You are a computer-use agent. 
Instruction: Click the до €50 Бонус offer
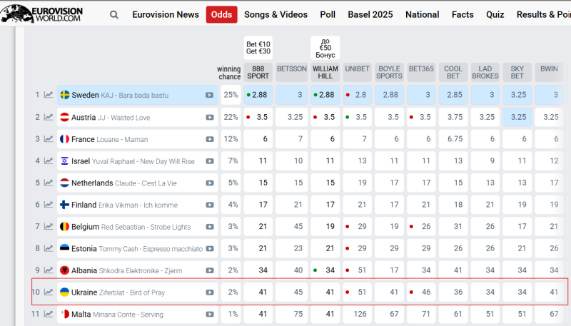point(325,48)
